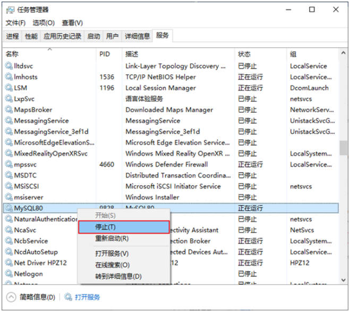Sort services by the 状态 column header
350x312 pixels.
(x=244, y=54)
